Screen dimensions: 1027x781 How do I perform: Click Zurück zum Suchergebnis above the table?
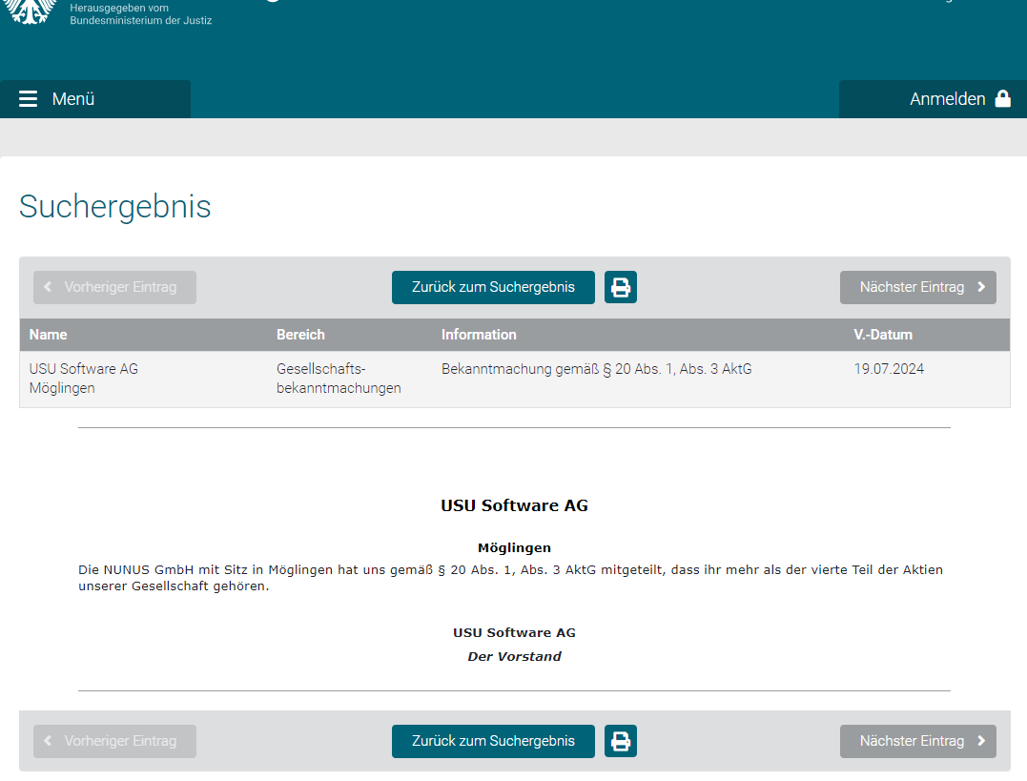[x=493, y=287]
